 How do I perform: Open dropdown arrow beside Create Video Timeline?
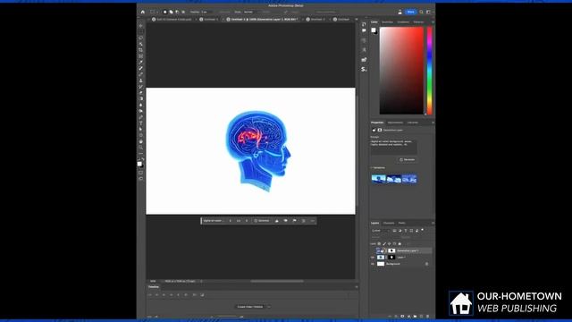click(269, 307)
